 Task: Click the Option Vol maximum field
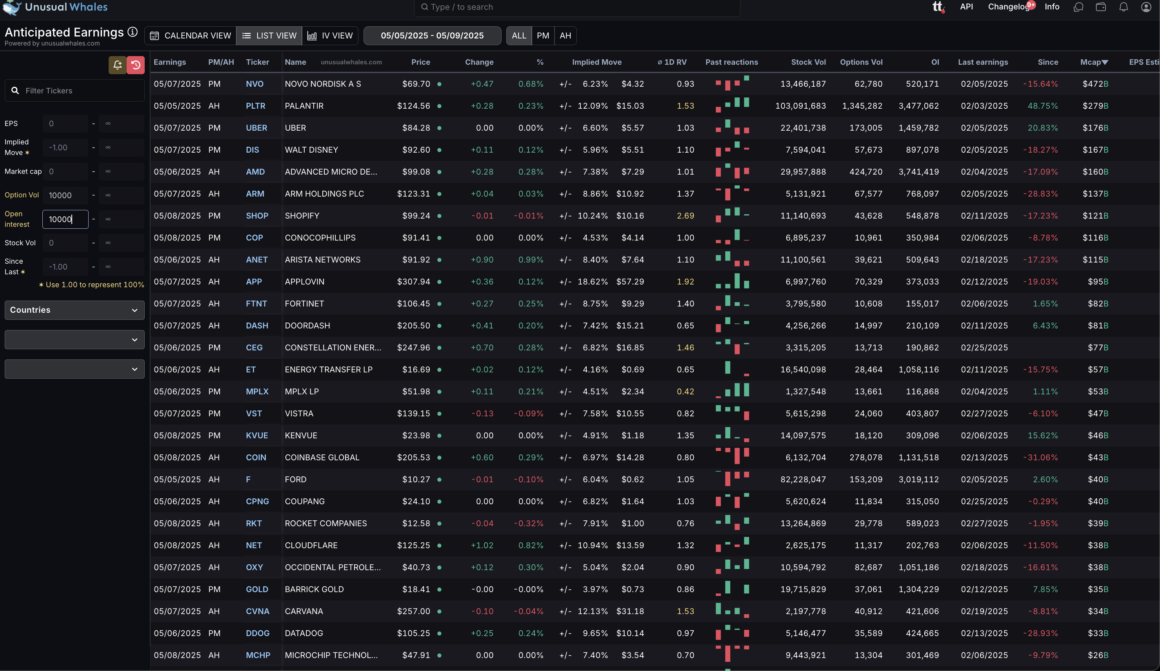point(122,195)
